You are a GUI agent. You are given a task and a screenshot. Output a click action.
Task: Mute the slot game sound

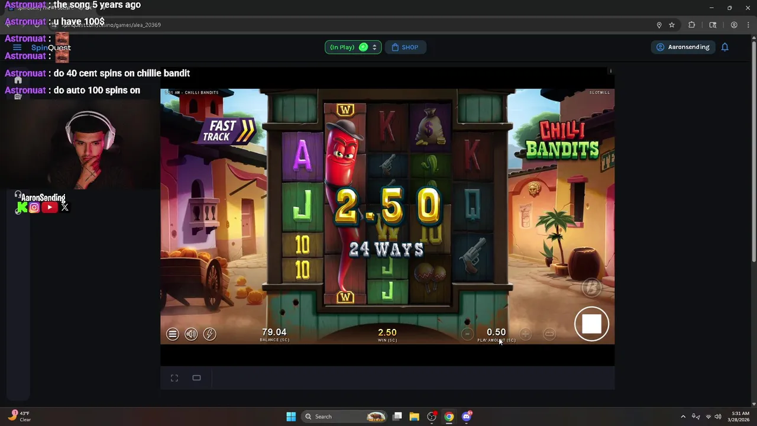pyautogui.click(x=191, y=334)
